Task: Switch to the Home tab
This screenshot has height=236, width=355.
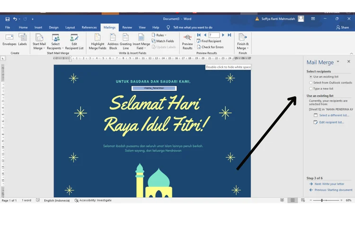Action: pyautogui.click(x=23, y=27)
